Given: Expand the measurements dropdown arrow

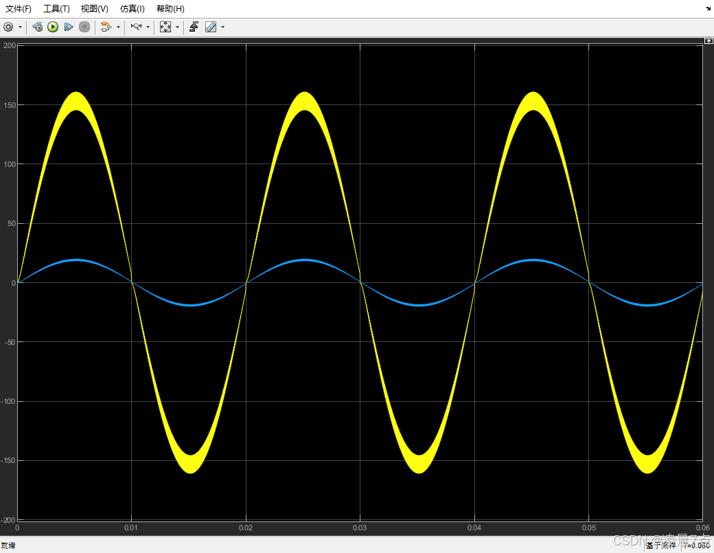Looking at the screenshot, I should 222,27.
